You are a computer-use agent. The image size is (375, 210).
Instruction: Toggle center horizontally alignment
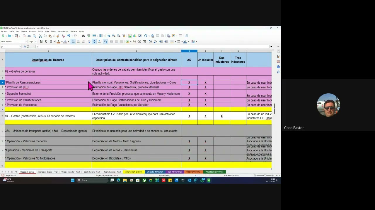tap(78, 42)
